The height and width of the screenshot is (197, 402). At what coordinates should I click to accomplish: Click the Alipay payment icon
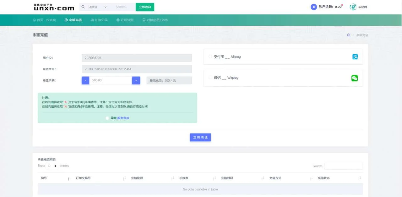pyautogui.click(x=355, y=57)
